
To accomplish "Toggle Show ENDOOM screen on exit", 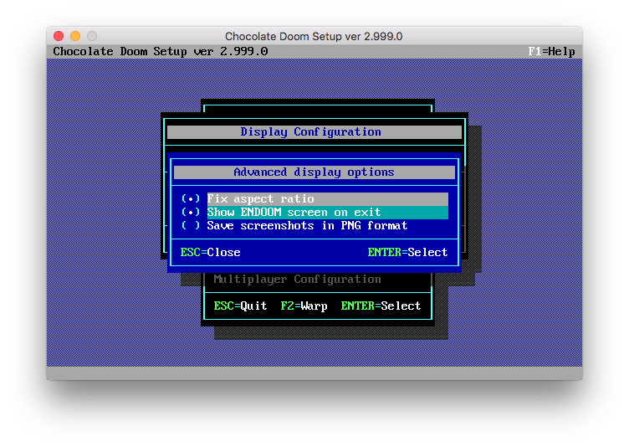I will click(x=314, y=212).
